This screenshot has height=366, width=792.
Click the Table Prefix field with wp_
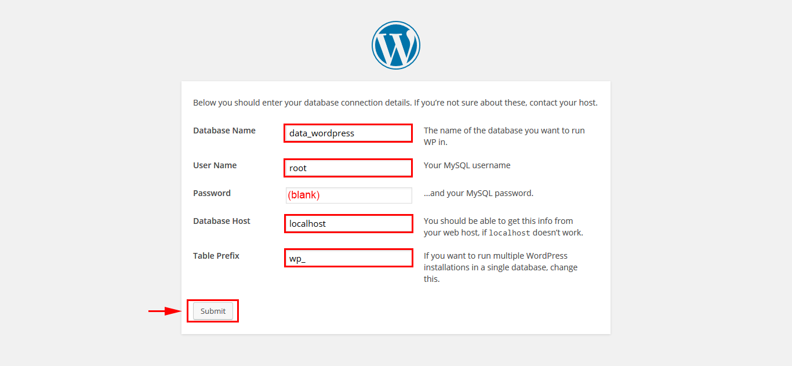pos(348,258)
